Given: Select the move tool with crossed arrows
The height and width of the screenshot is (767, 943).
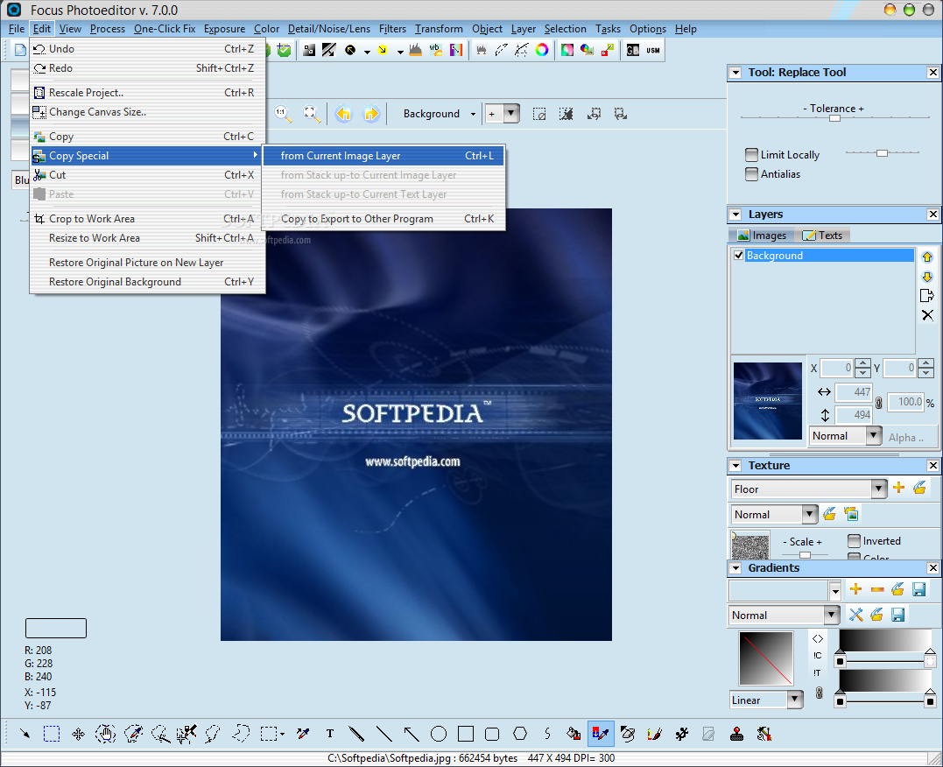Looking at the screenshot, I should tap(78, 734).
